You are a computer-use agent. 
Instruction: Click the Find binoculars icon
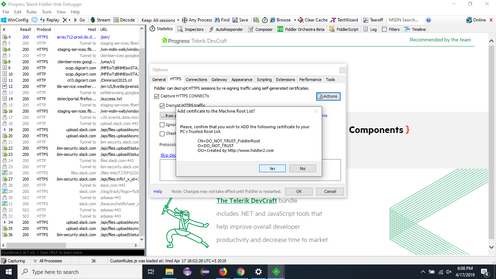tap(217, 20)
